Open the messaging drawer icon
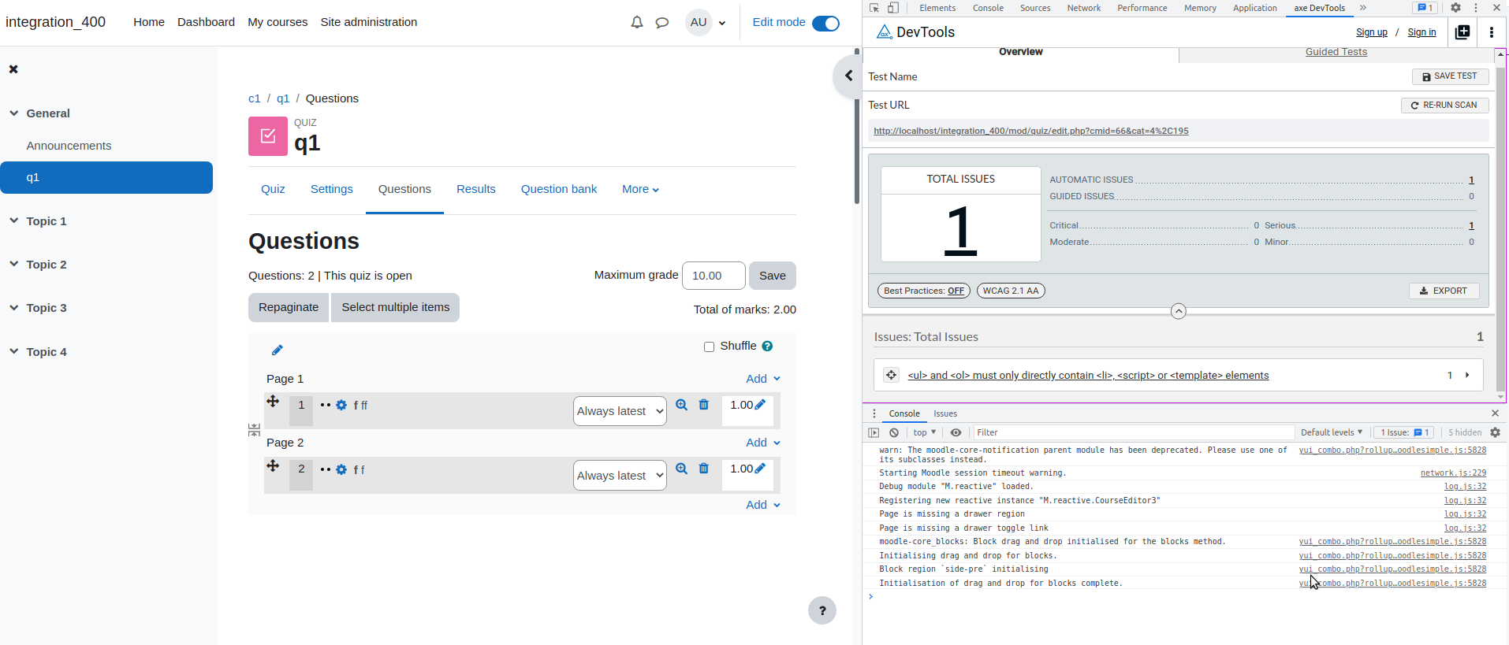1509x645 pixels. click(662, 22)
